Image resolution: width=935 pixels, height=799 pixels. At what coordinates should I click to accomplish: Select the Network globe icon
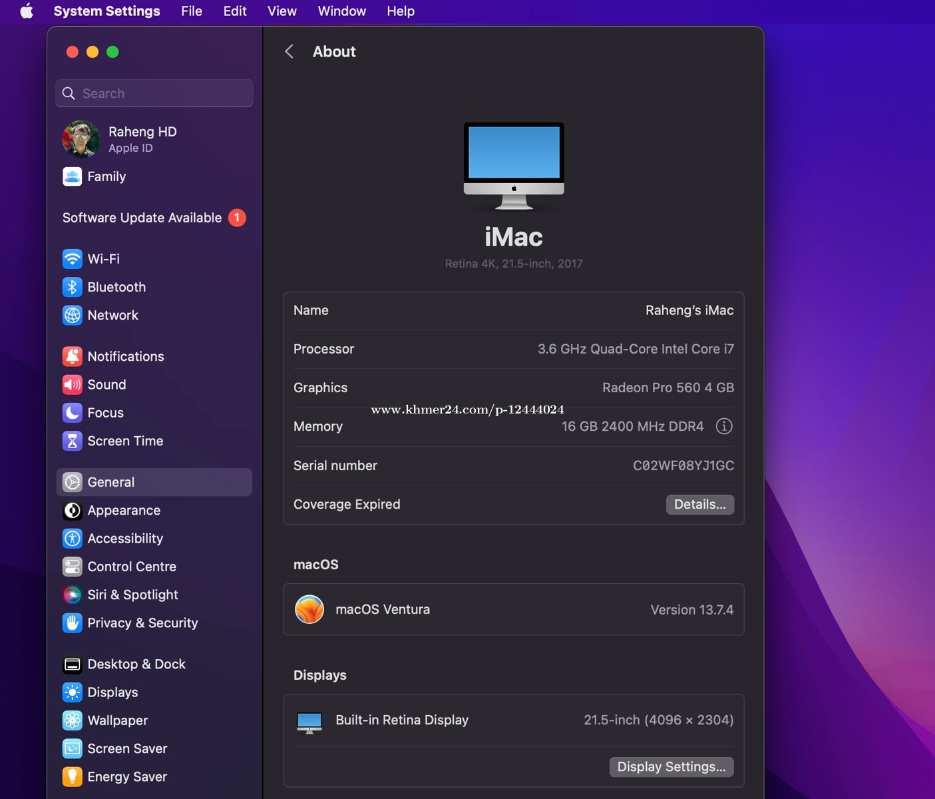click(72, 315)
